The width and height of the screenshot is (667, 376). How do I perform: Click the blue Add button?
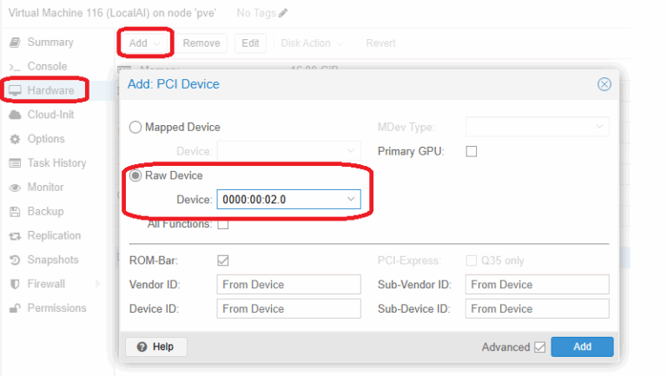pos(582,346)
